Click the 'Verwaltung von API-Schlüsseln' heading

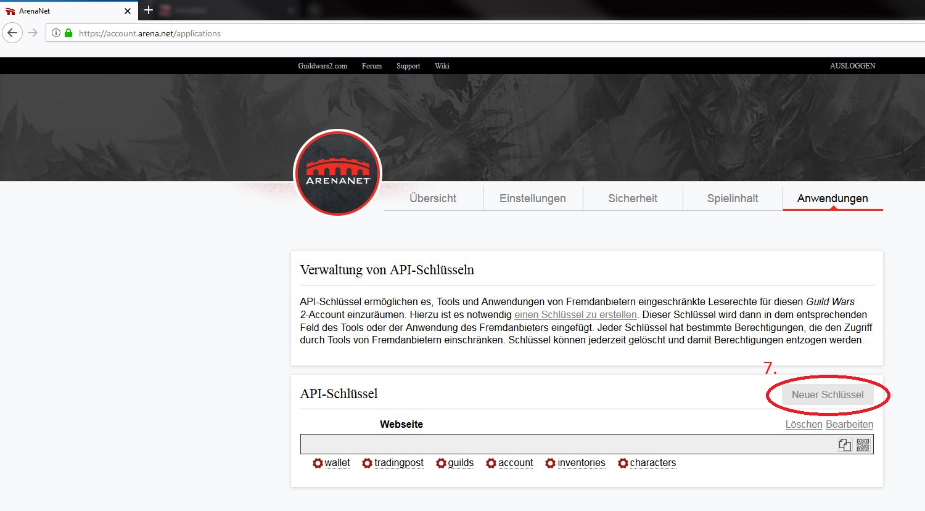[x=387, y=270]
